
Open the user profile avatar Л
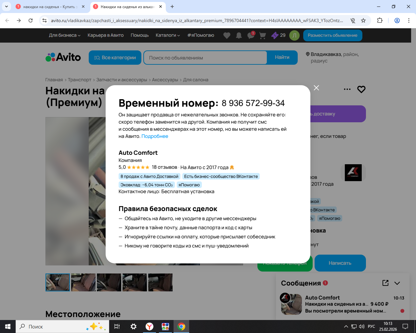click(x=294, y=35)
